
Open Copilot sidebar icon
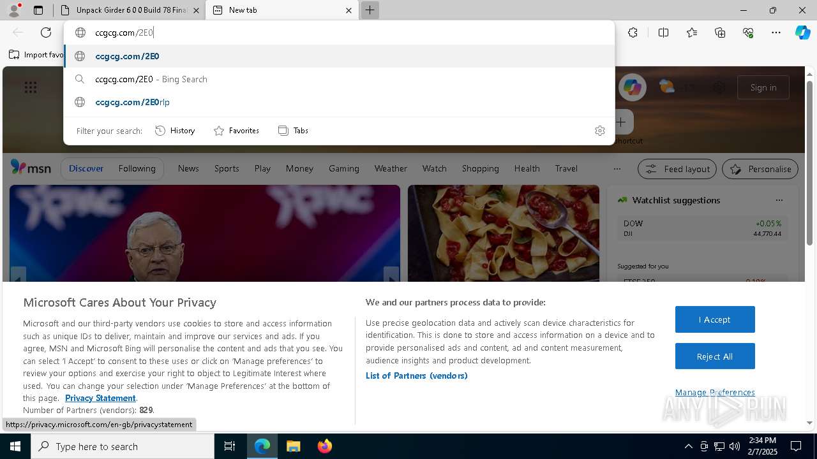(803, 33)
